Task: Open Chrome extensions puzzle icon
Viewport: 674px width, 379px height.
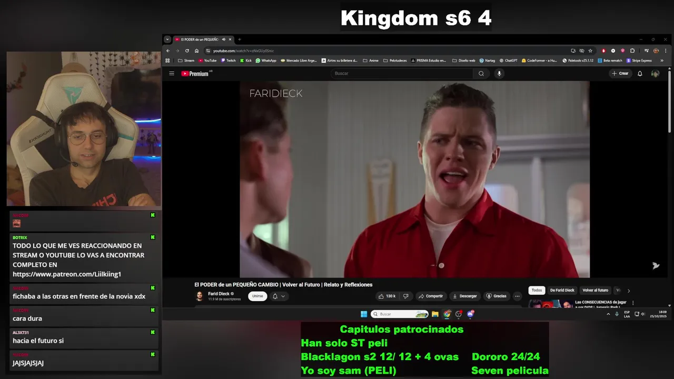Action: click(632, 51)
